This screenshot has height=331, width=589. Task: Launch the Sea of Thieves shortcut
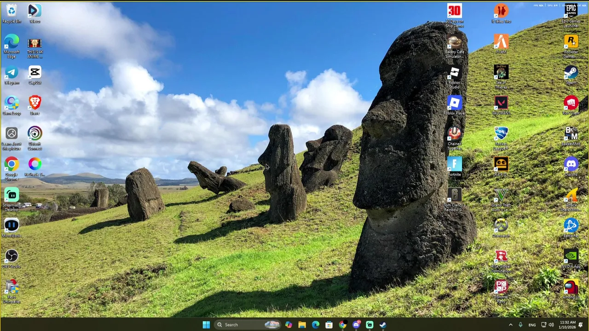(x=501, y=77)
